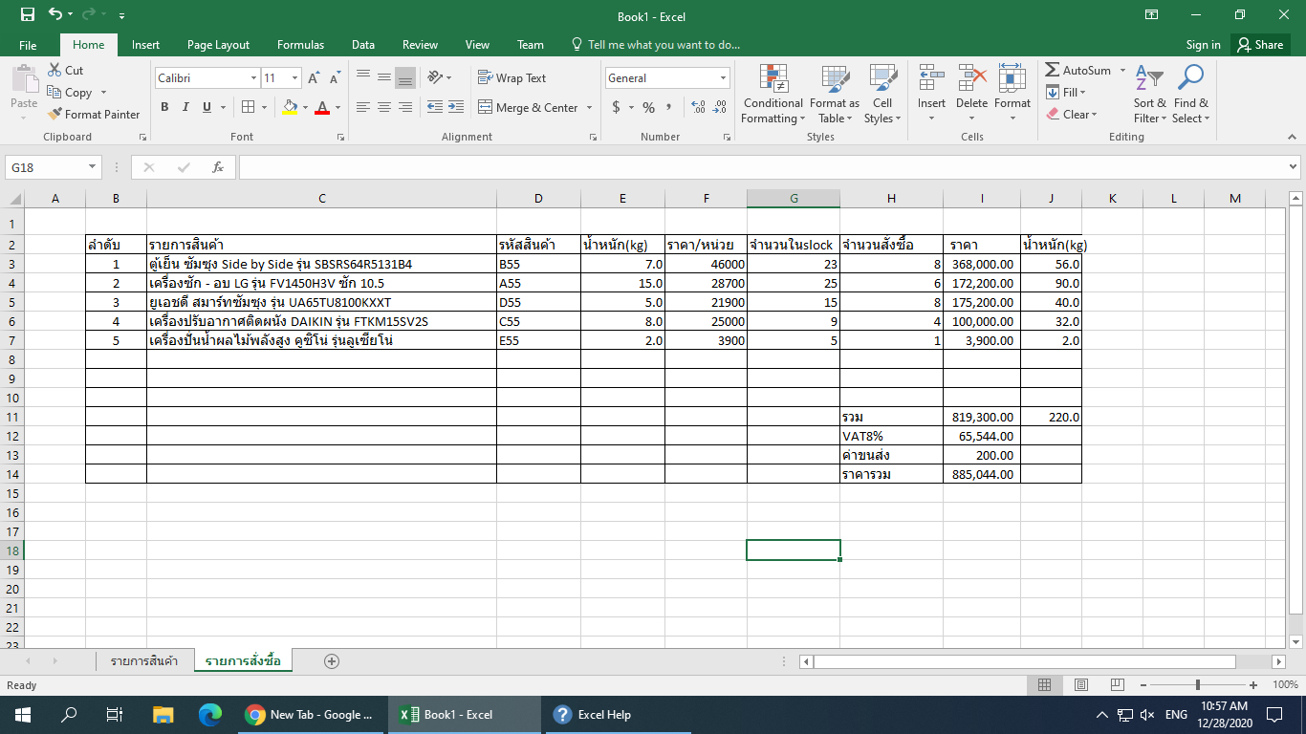Open Sort & Filter tool
Screen dimensions: 1306x734
tap(1150, 94)
